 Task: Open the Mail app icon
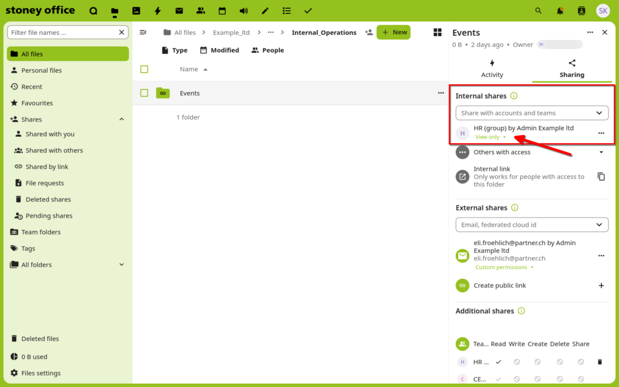(179, 11)
